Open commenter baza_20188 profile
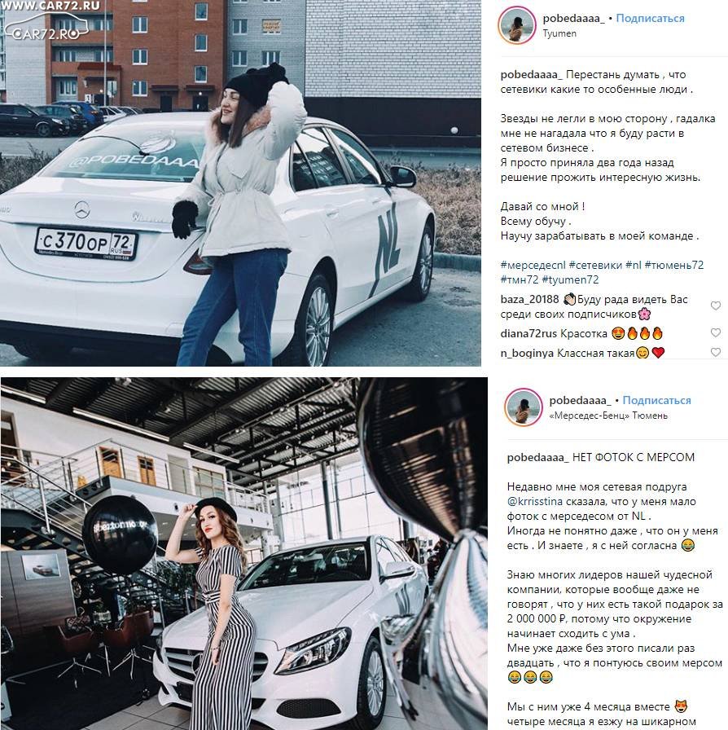 click(x=529, y=299)
